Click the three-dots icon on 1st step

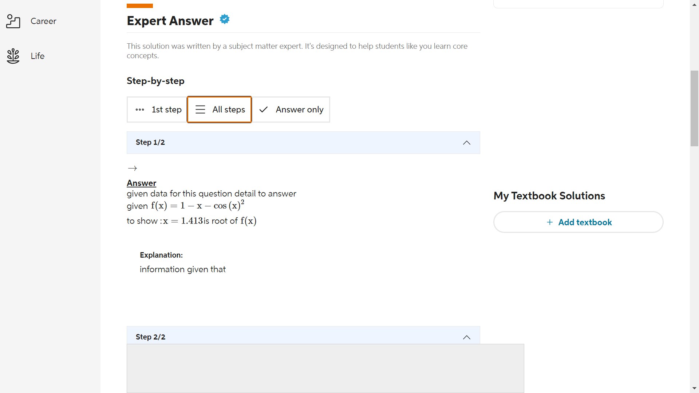(x=140, y=110)
